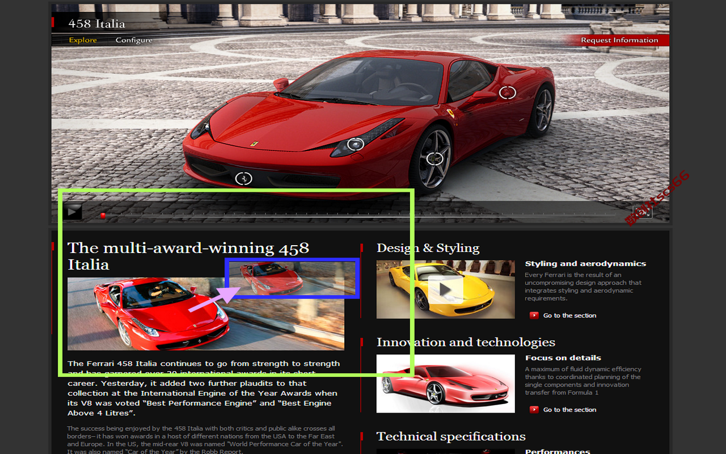
Task: Play the 458 Italia explore animation
Action: (73, 211)
